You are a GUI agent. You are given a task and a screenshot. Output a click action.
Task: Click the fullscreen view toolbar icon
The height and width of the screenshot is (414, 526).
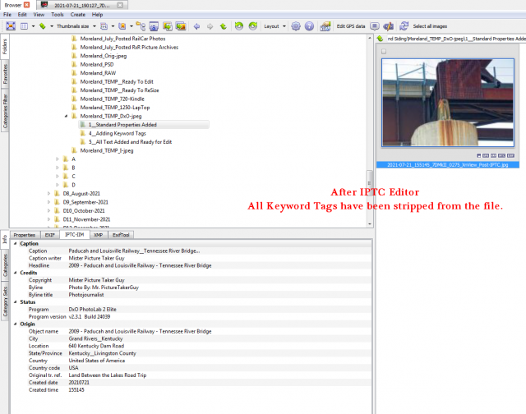tap(11, 26)
